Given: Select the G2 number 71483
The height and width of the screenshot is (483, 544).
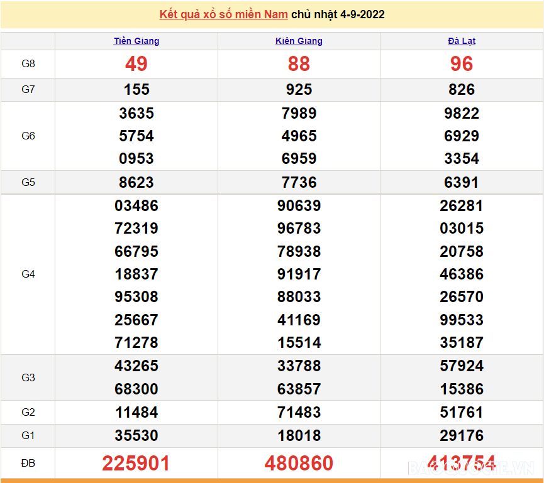Looking at the screenshot, I should 299,413.
